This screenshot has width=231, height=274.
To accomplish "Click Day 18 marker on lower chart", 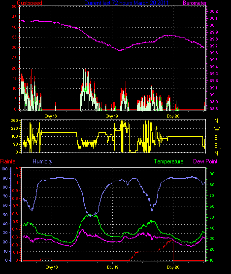I will (x=52, y=267).
